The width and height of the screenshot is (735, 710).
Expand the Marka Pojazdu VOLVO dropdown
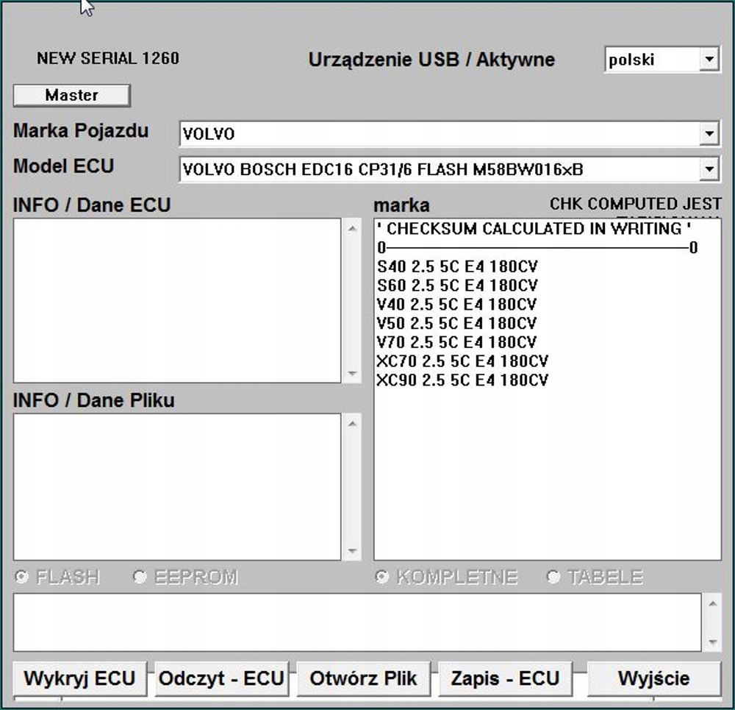pos(709,134)
